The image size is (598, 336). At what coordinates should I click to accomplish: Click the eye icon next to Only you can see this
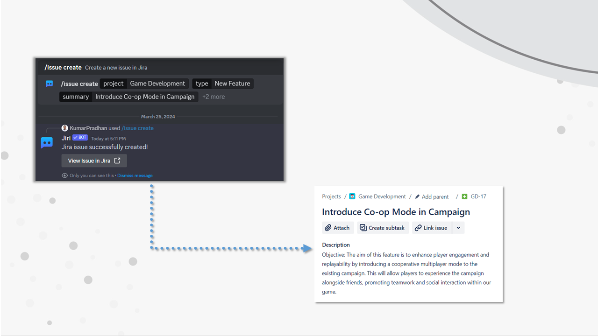coord(65,175)
